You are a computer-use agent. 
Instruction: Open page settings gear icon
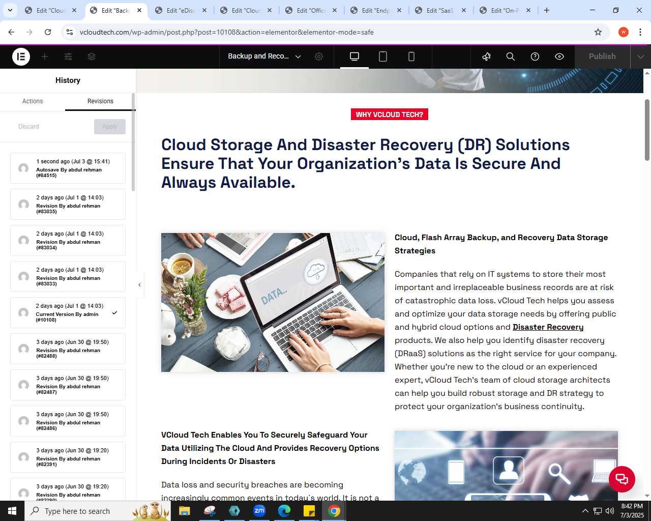(319, 56)
